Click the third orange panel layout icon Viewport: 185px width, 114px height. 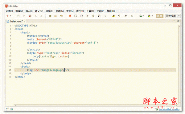click(61, 16)
